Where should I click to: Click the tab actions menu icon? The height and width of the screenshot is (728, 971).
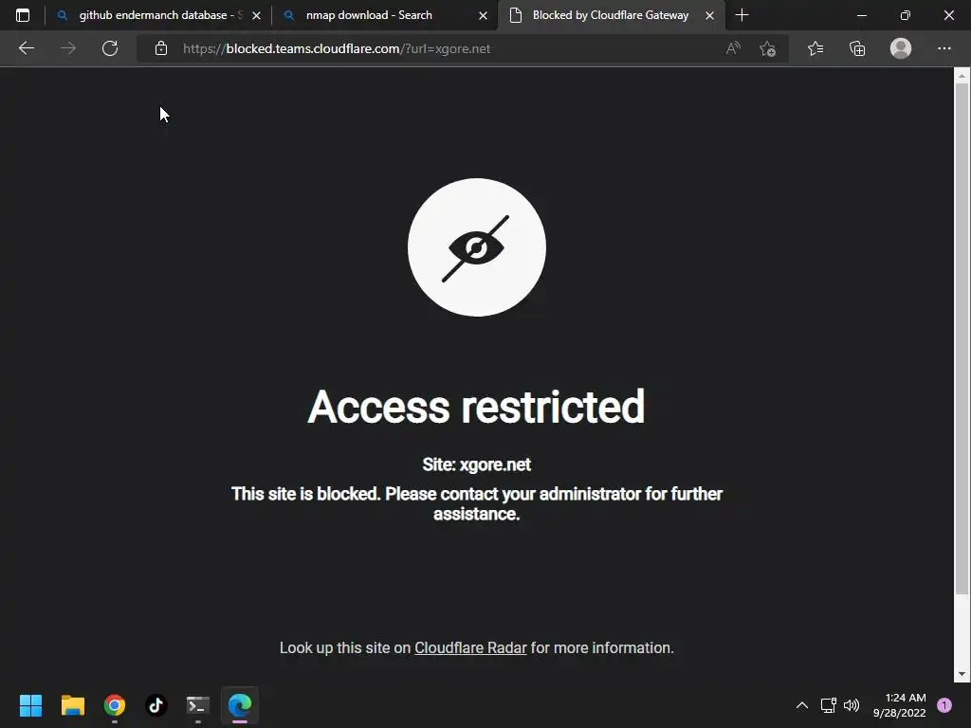pyautogui.click(x=23, y=15)
